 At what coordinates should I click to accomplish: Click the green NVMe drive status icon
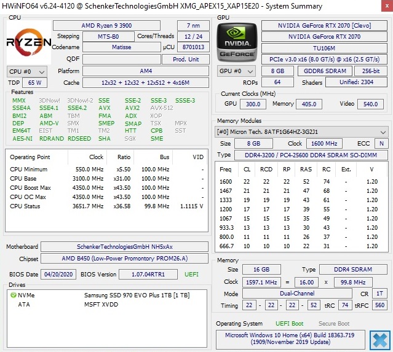(14, 295)
